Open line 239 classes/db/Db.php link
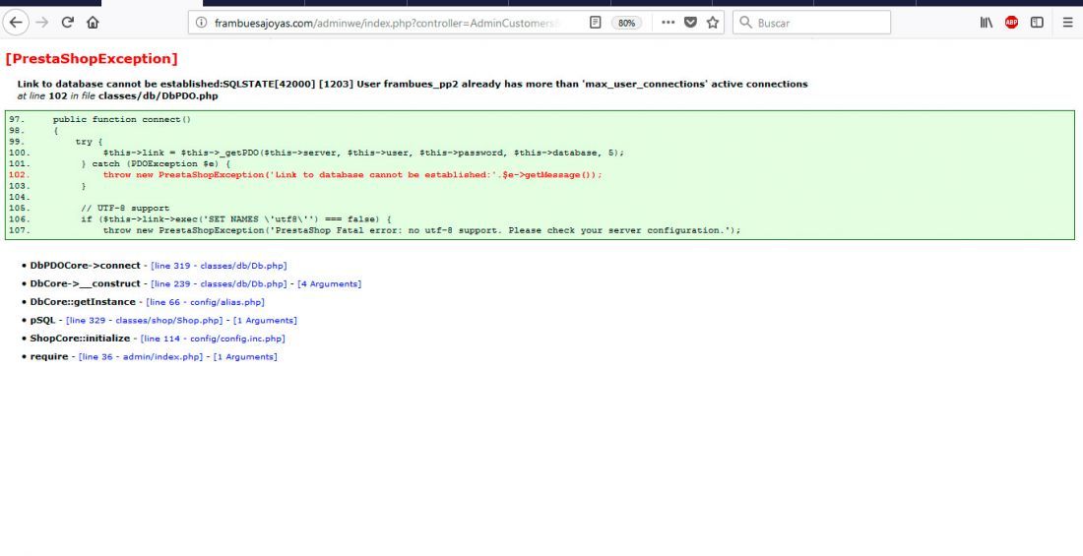 pyautogui.click(x=219, y=283)
